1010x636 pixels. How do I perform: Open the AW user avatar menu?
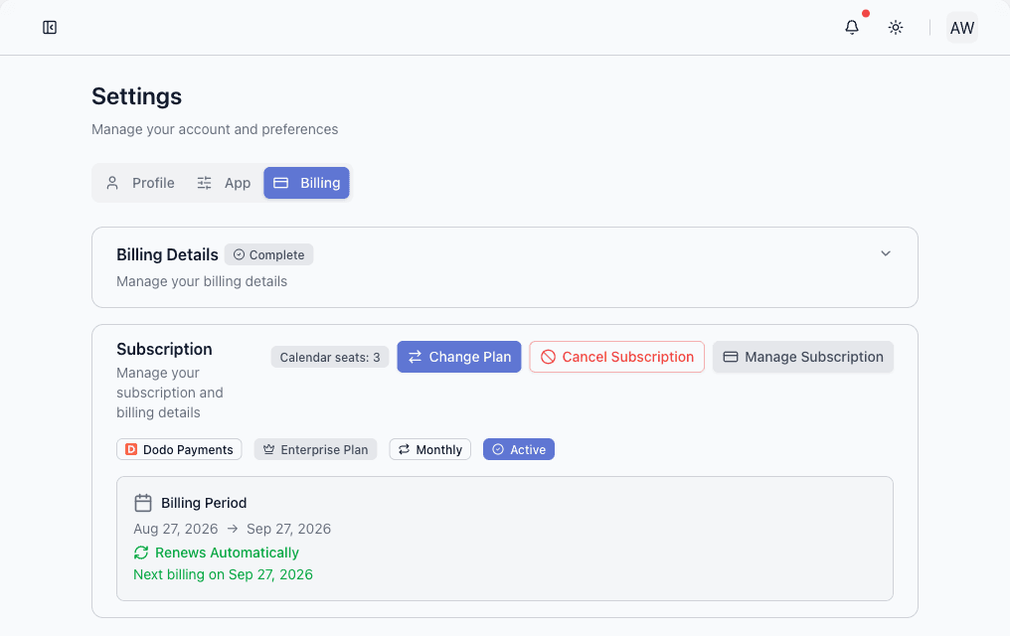click(x=961, y=28)
